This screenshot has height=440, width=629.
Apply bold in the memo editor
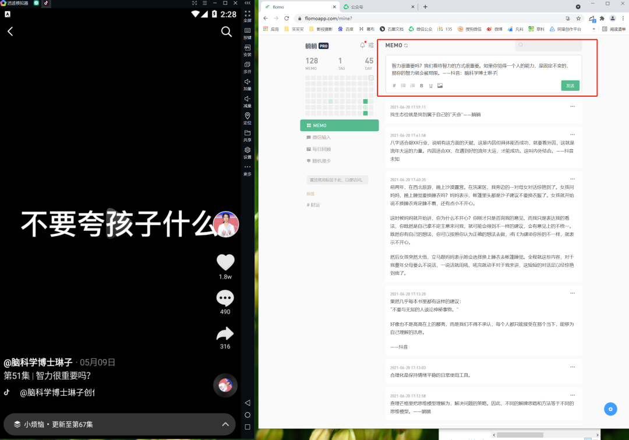[x=422, y=86]
